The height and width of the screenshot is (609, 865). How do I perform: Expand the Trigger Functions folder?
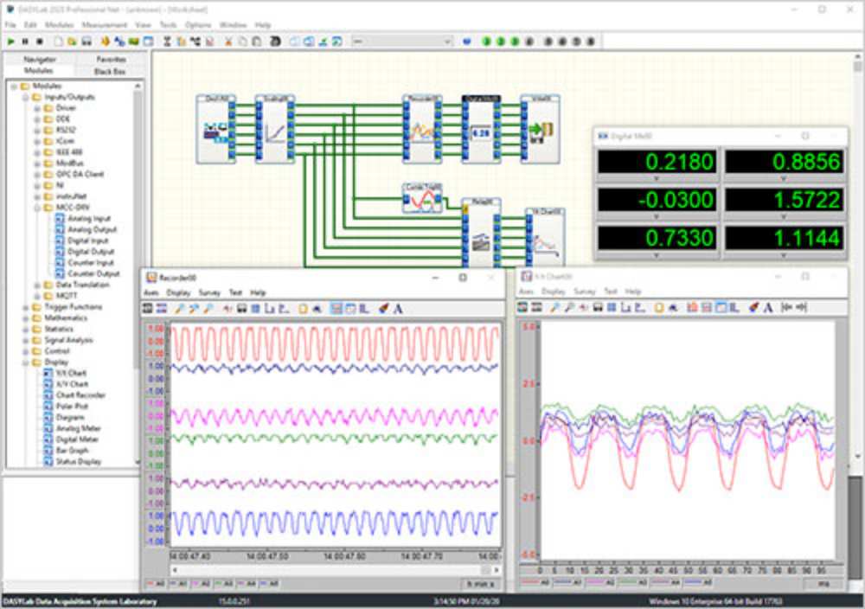click(26, 307)
